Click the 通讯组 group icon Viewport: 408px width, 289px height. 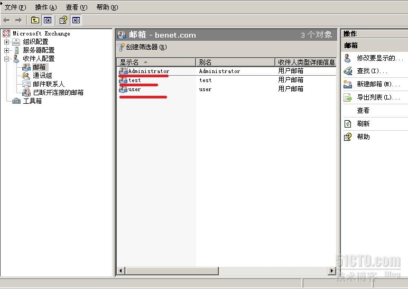click(26, 76)
